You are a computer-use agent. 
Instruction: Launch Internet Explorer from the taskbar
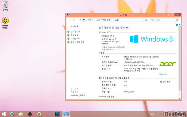coord(12,114)
